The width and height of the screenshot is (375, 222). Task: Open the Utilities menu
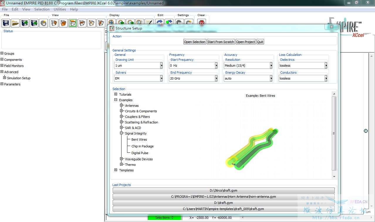[x=60, y=9]
